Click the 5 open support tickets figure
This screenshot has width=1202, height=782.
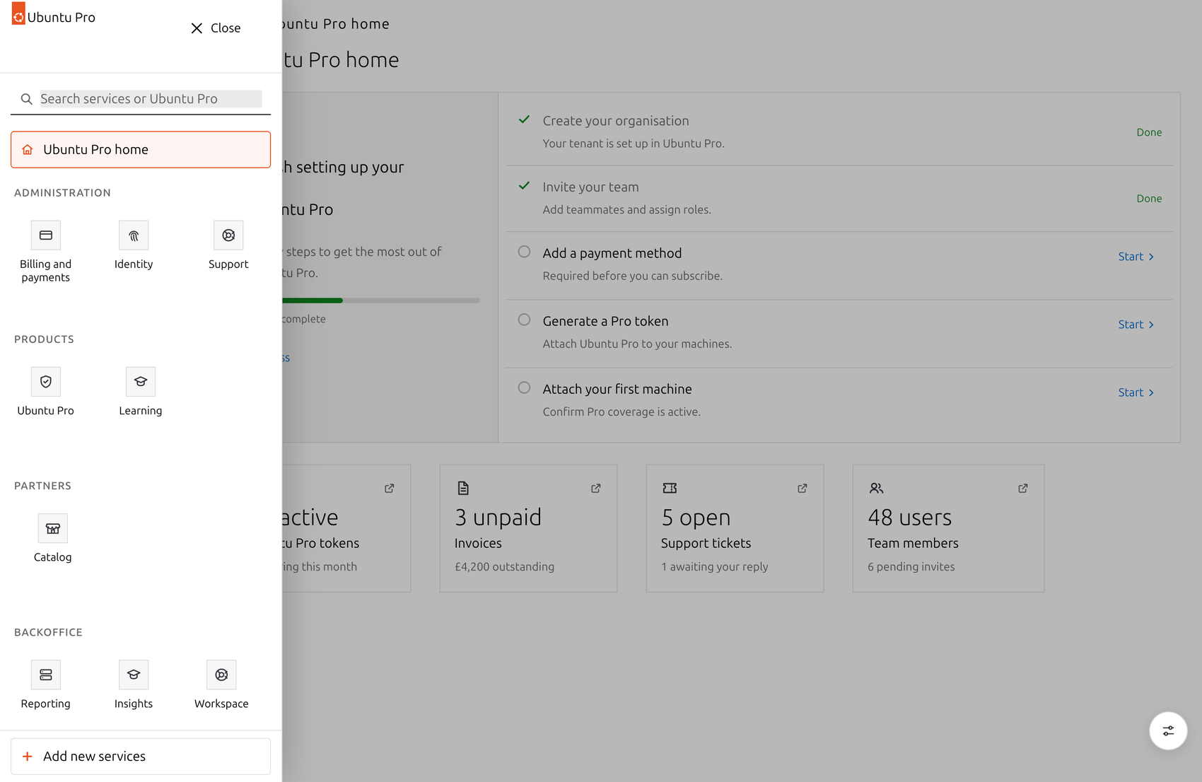tap(696, 518)
